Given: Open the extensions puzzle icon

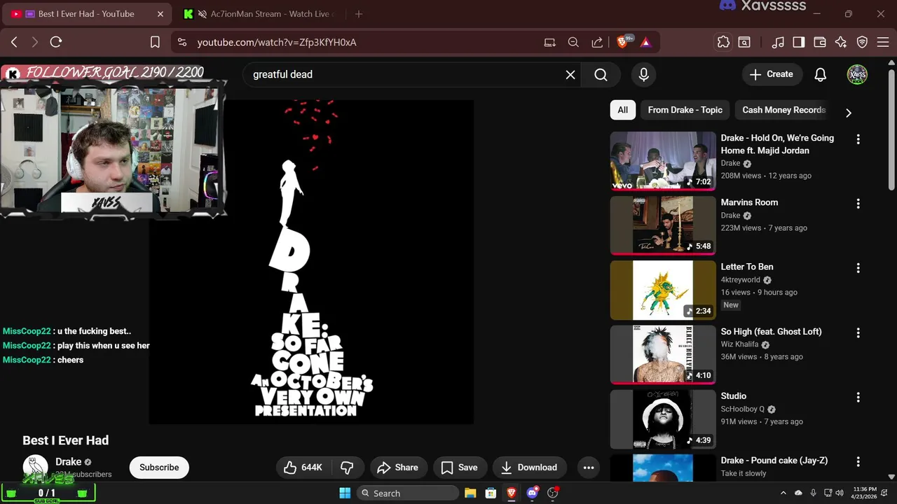Looking at the screenshot, I should click(x=723, y=42).
